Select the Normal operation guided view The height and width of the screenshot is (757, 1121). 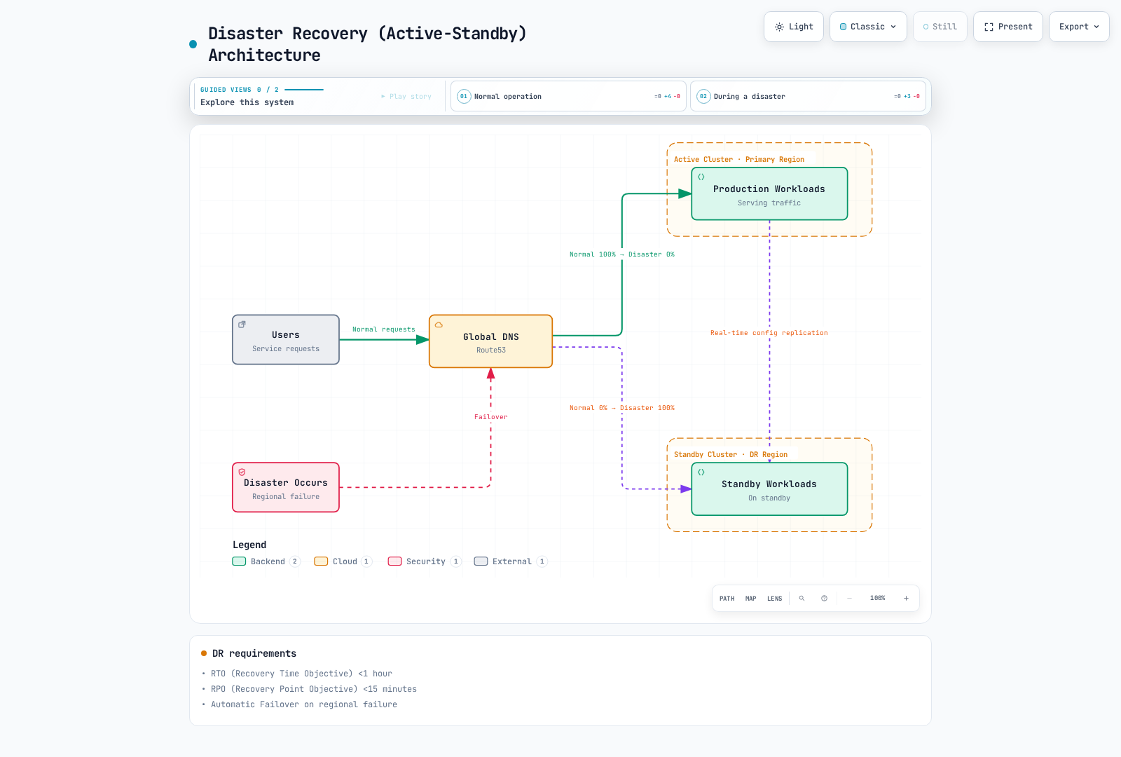click(568, 96)
